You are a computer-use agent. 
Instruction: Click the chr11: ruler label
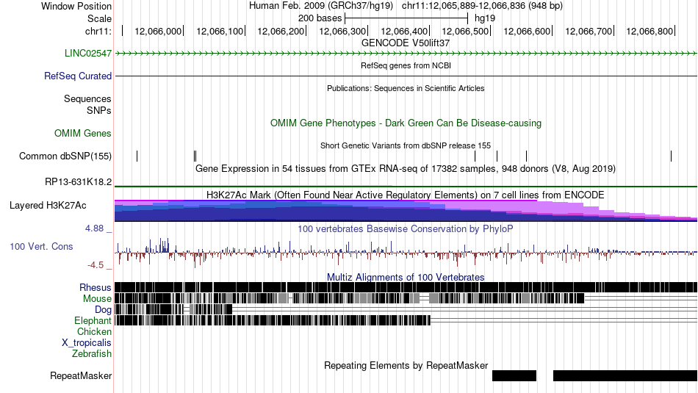click(98, 32)
